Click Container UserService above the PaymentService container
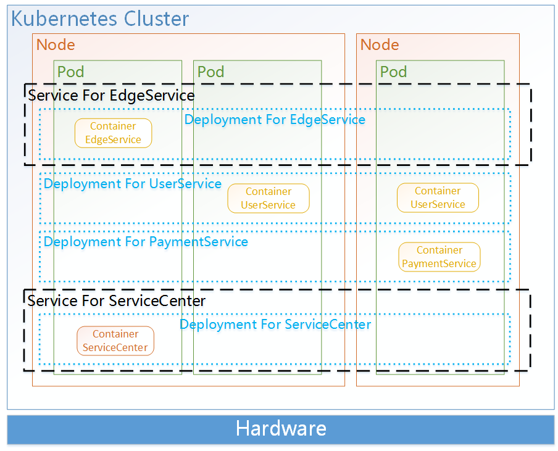This screenshot has height=451, width=558. 438,198
